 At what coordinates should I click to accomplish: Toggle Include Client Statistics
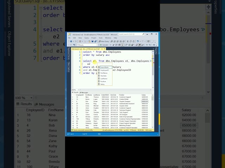[133, 45]
